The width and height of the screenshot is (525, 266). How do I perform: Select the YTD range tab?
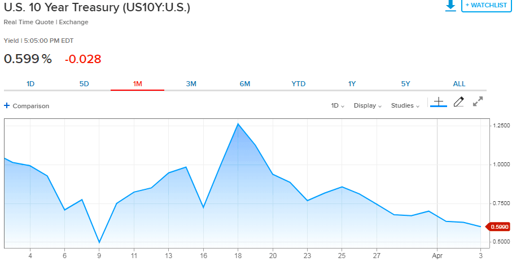point(298,84)
